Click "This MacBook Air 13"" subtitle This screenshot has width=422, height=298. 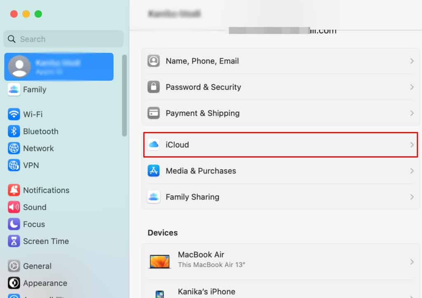pos(211,265)
